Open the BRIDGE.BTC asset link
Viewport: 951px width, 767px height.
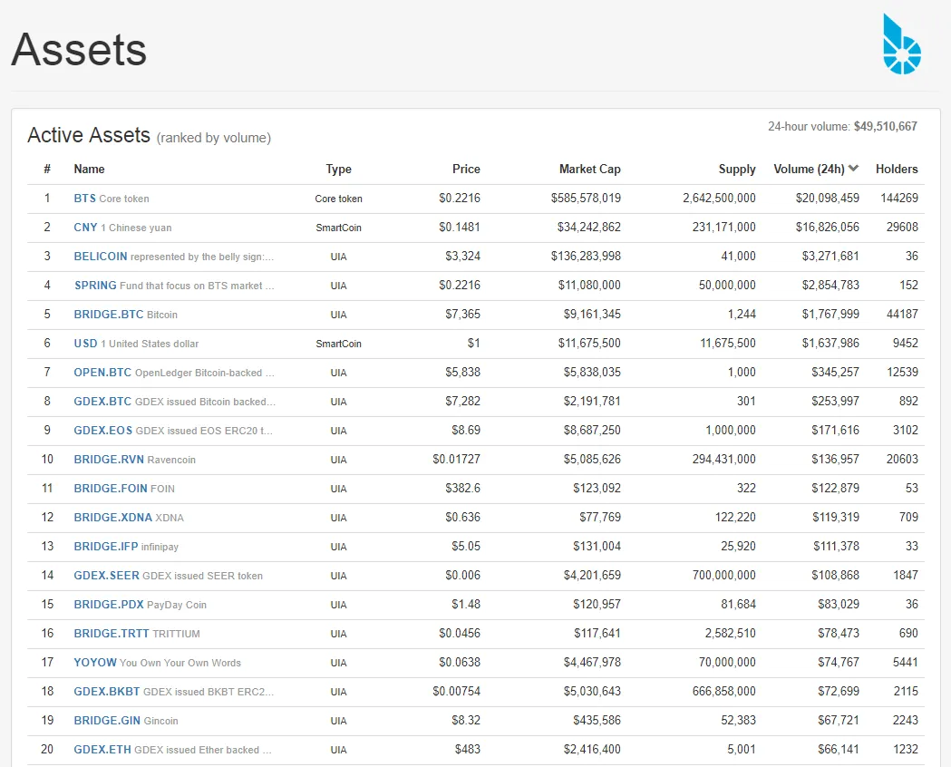[109, 315]
